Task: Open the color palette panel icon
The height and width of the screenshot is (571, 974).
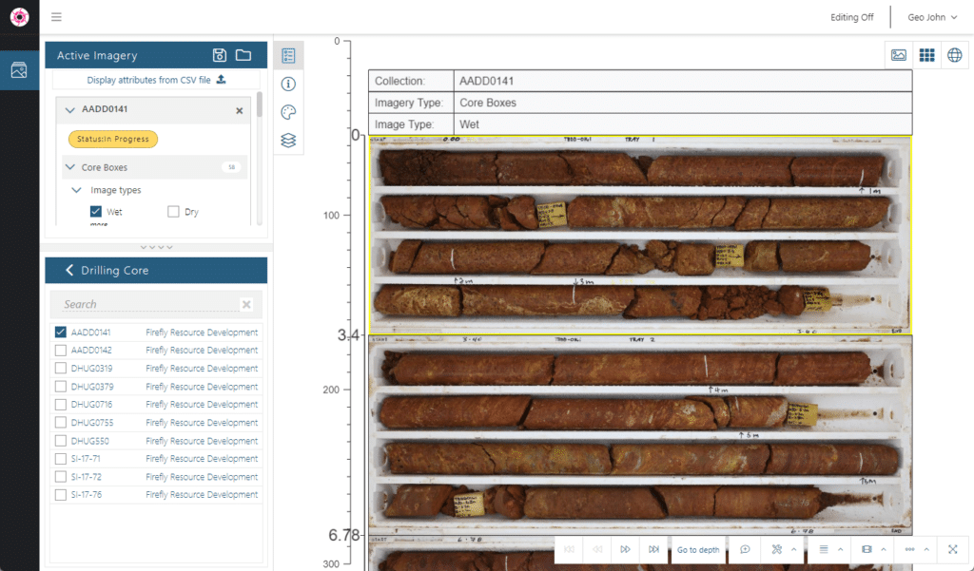Action: point(288,112)
